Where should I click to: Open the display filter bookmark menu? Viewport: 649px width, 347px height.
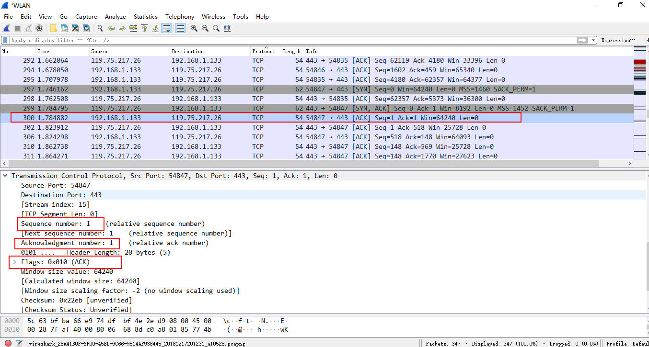tap(5, 40)
